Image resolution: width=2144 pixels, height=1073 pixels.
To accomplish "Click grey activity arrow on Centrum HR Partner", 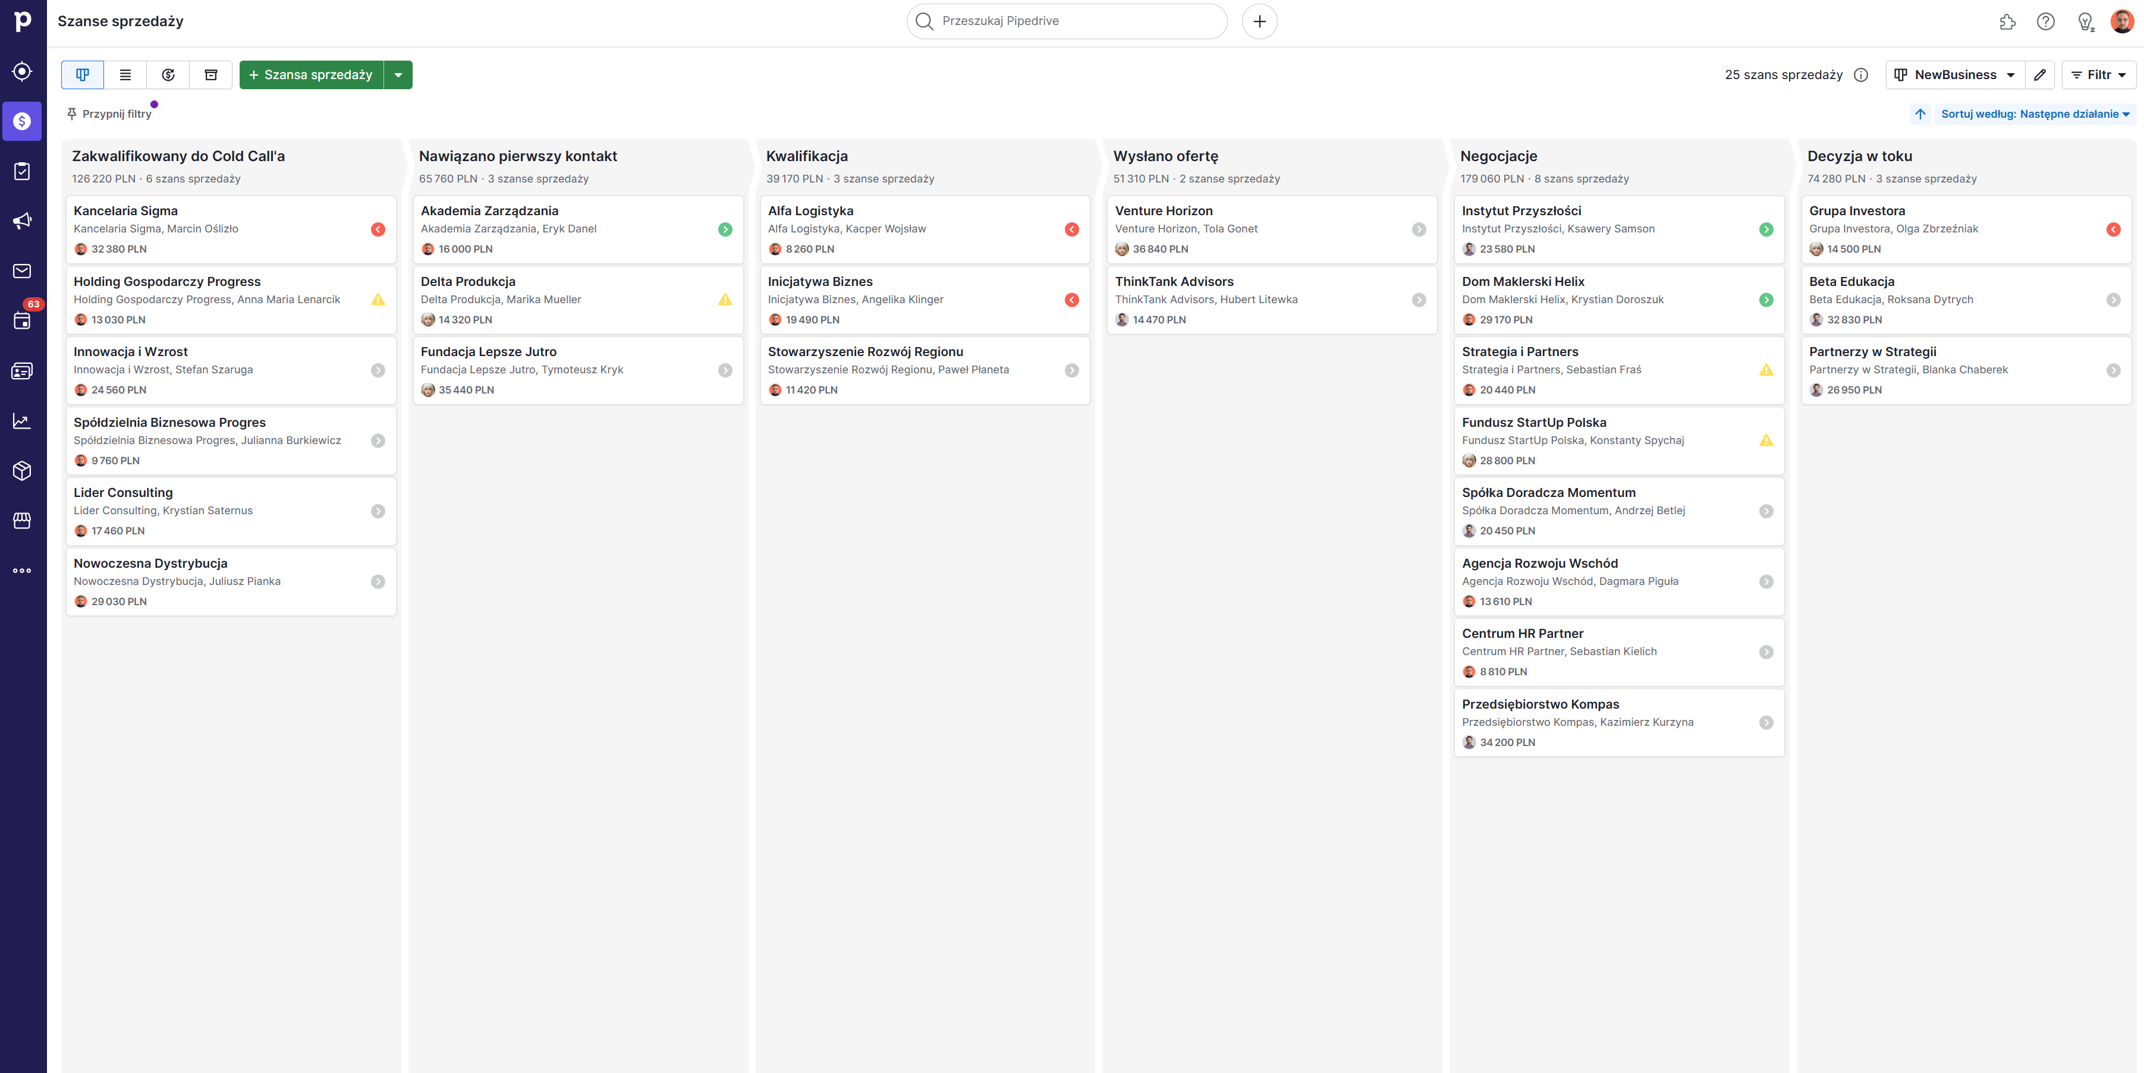I will coord(1766,653).
